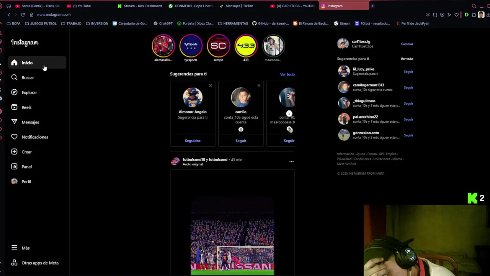View scespn story
The width and height of the screenshot is (490, 276).
218,46
